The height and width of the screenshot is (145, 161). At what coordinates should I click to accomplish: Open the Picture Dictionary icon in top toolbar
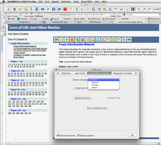[x=25, y=9]
